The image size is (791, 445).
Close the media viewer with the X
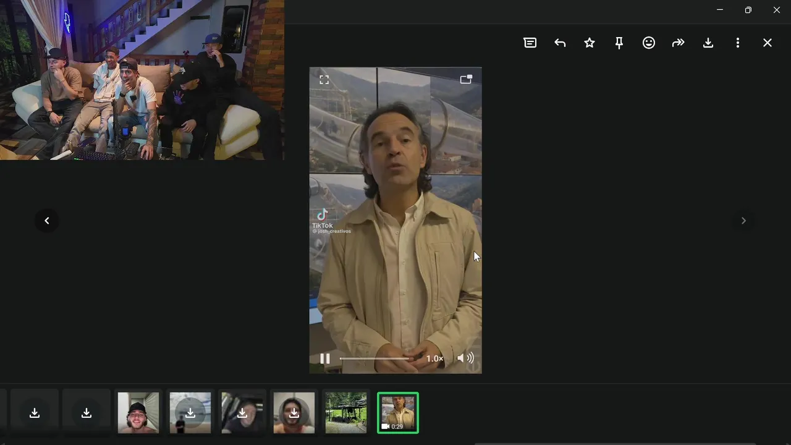pos(768,43)
